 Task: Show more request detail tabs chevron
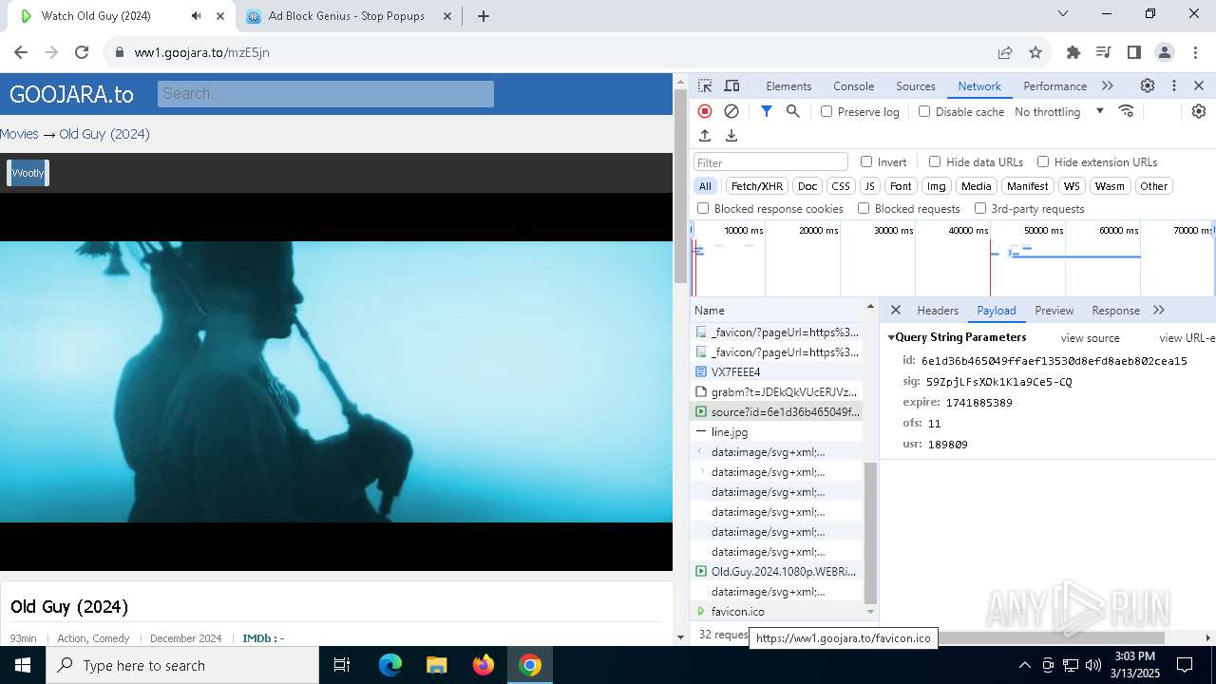click(1159, 311)
